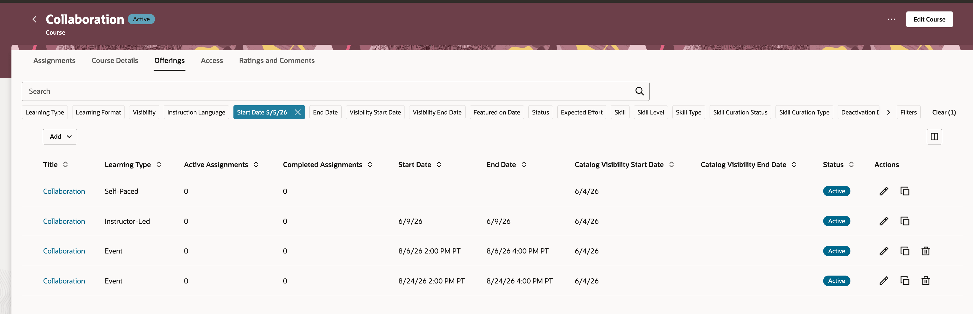Switch to Ratings and Comments tab
Viewport: 973px width, 314px height.
click(277, 61)
